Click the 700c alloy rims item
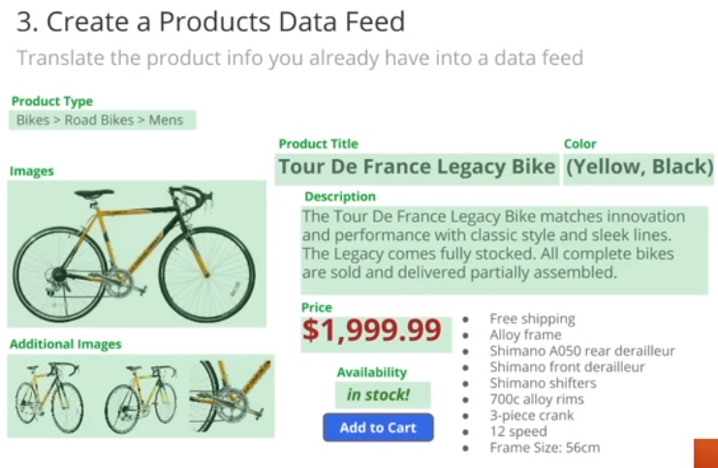This screenshot has width=718, height=468. [x=537, y=399]
